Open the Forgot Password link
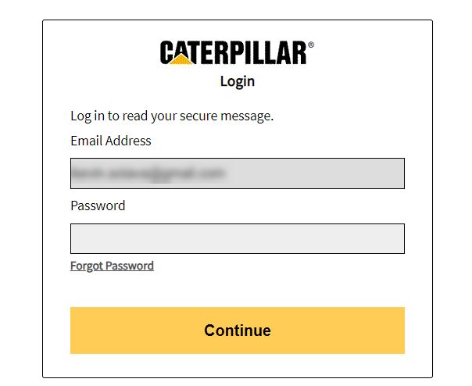 112,266
